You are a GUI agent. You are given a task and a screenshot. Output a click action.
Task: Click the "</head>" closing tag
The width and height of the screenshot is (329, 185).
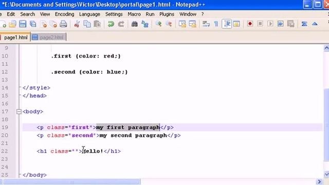click(x=34, y=96)
